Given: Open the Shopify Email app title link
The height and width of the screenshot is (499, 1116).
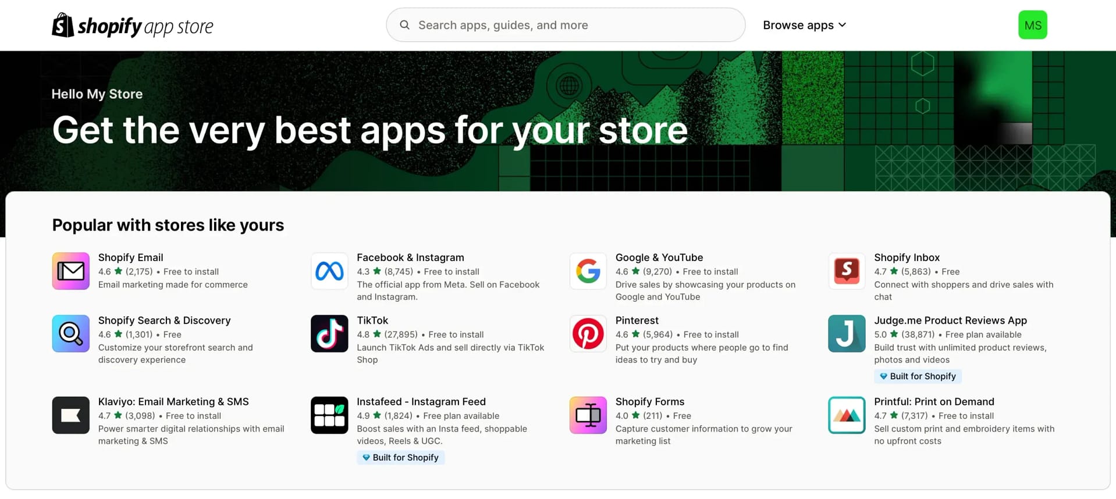Looking at the screenshot, I should (x=130, y=258).
